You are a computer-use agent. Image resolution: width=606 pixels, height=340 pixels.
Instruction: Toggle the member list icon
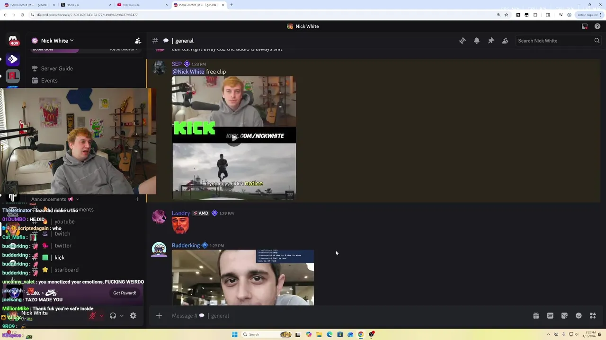(x=505, y=41)
